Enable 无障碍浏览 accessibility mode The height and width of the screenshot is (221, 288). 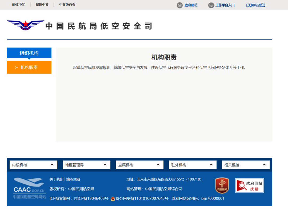(x=256, y=5)
